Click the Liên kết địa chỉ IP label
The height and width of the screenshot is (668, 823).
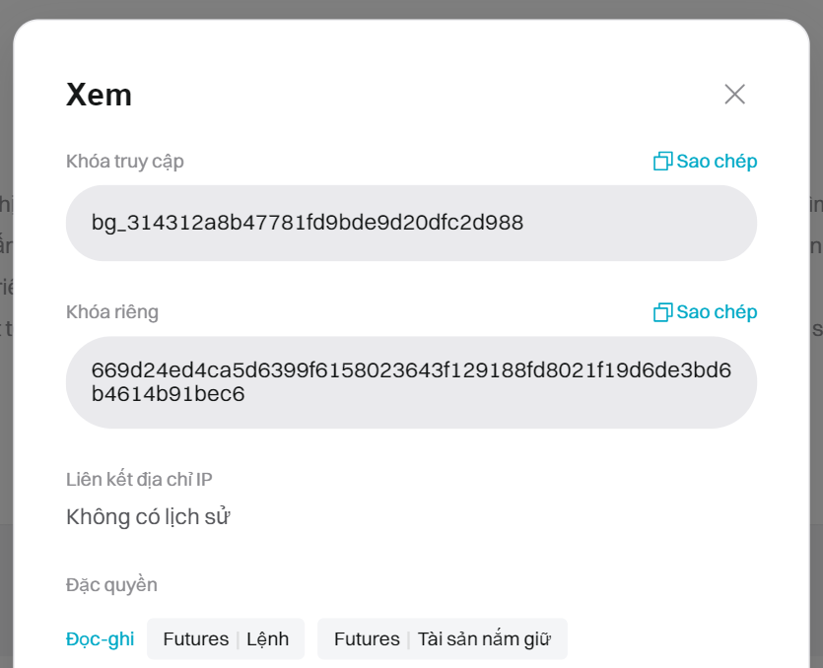[139, 480]
